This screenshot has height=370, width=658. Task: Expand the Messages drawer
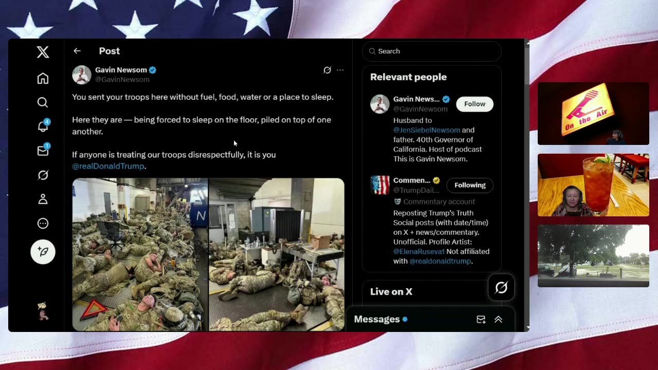(498, 319)
